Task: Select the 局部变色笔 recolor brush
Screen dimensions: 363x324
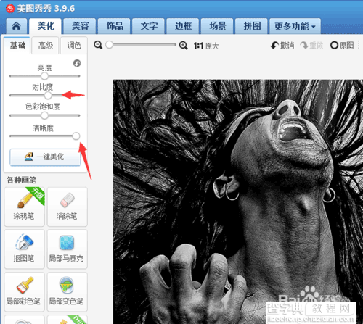Action: [x=67, y=292]
